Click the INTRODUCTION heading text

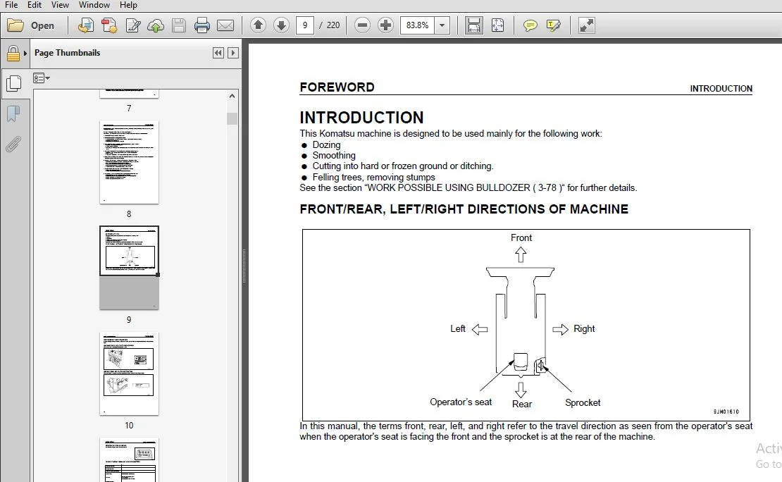click(x=361, y=118)
